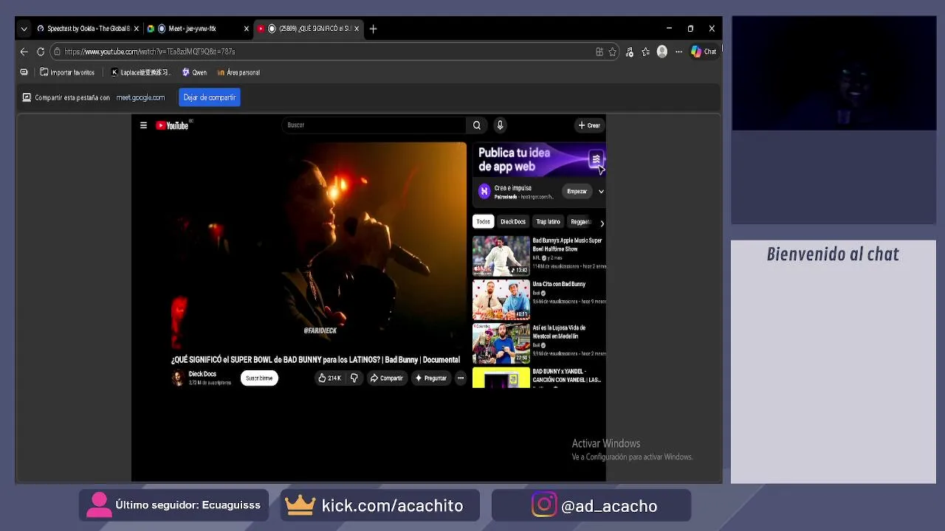Close the YouTube QUÉ SIGNIFICÓ tab
This screenshot has height=531, width=945.
tap(357, 29)
